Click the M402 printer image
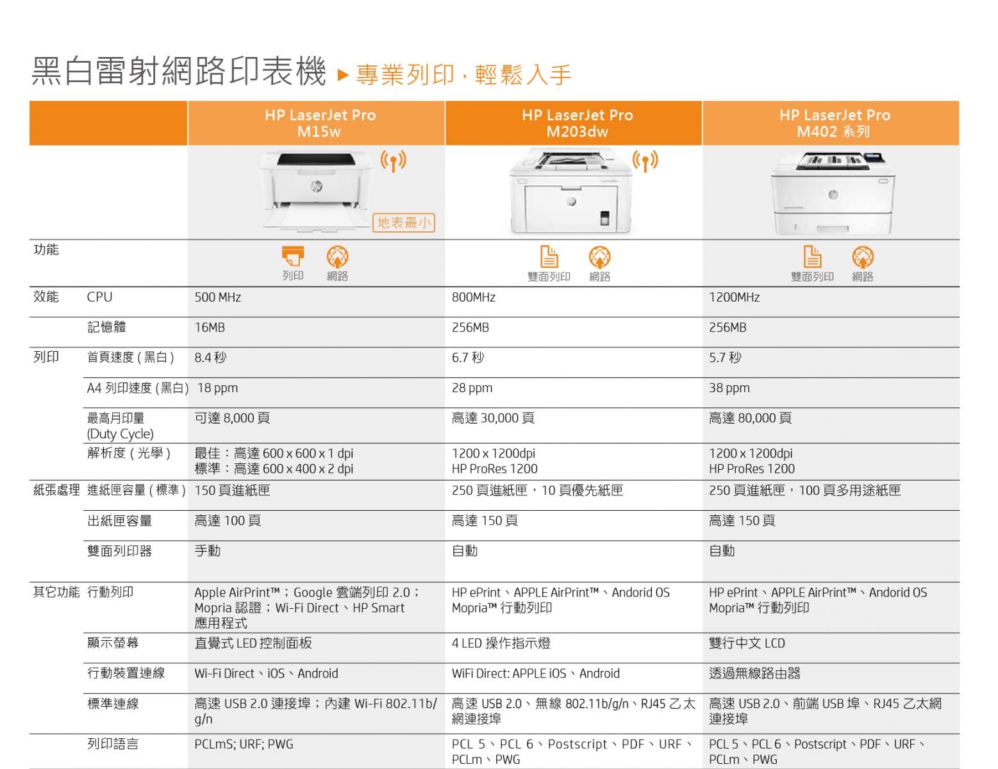The width and height of the screenshot is (998, 769). (x=832, y=193)
